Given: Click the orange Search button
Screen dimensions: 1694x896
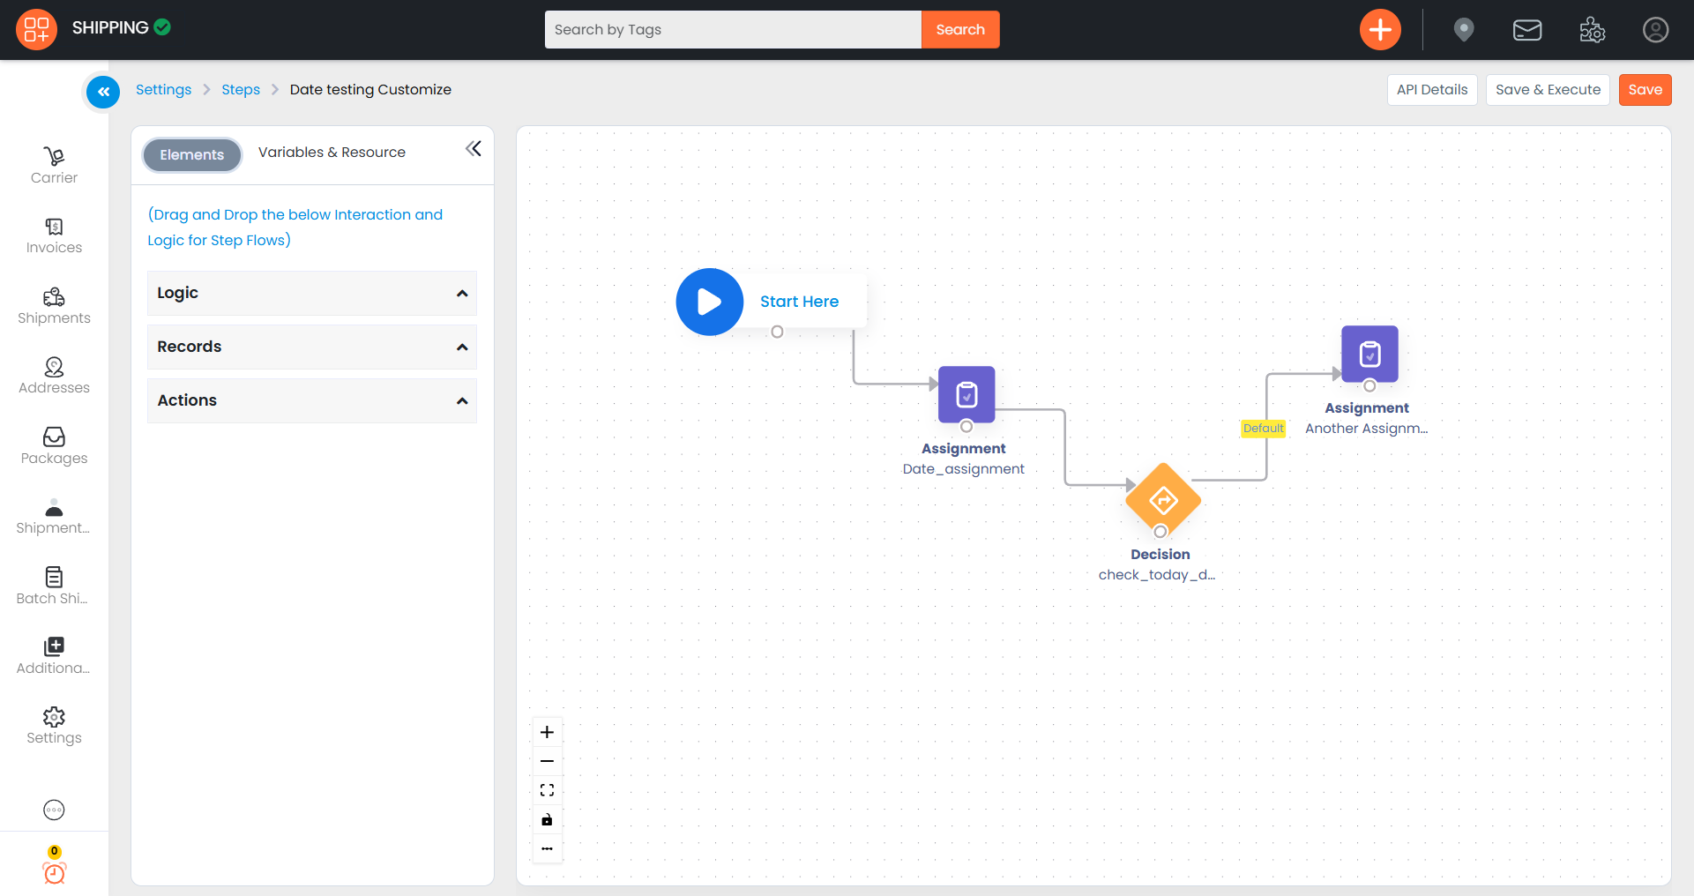Looking at the screenshot, I should pos(960,29).
